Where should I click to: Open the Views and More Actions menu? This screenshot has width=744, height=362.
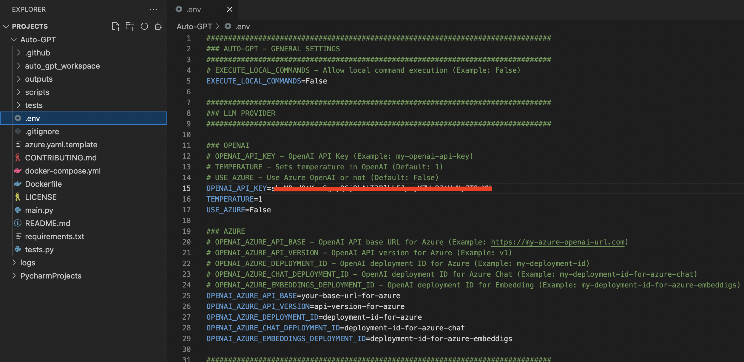(x=153, y=9)
